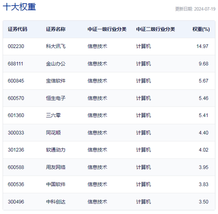Click weight value 5.67
This screenshot has width=218, height=214.
204,81
